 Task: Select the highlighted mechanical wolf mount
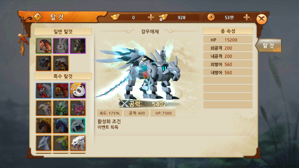tap(78, 125)
